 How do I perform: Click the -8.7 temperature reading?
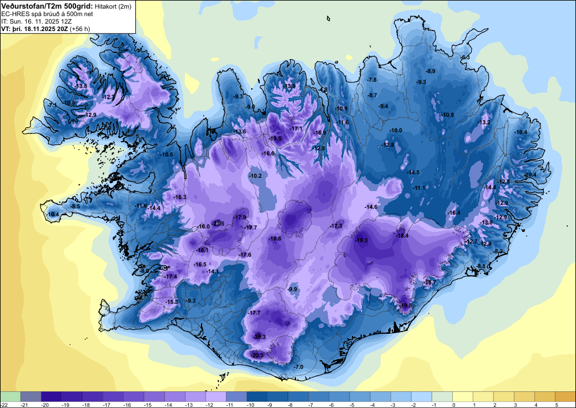(372, 96)
